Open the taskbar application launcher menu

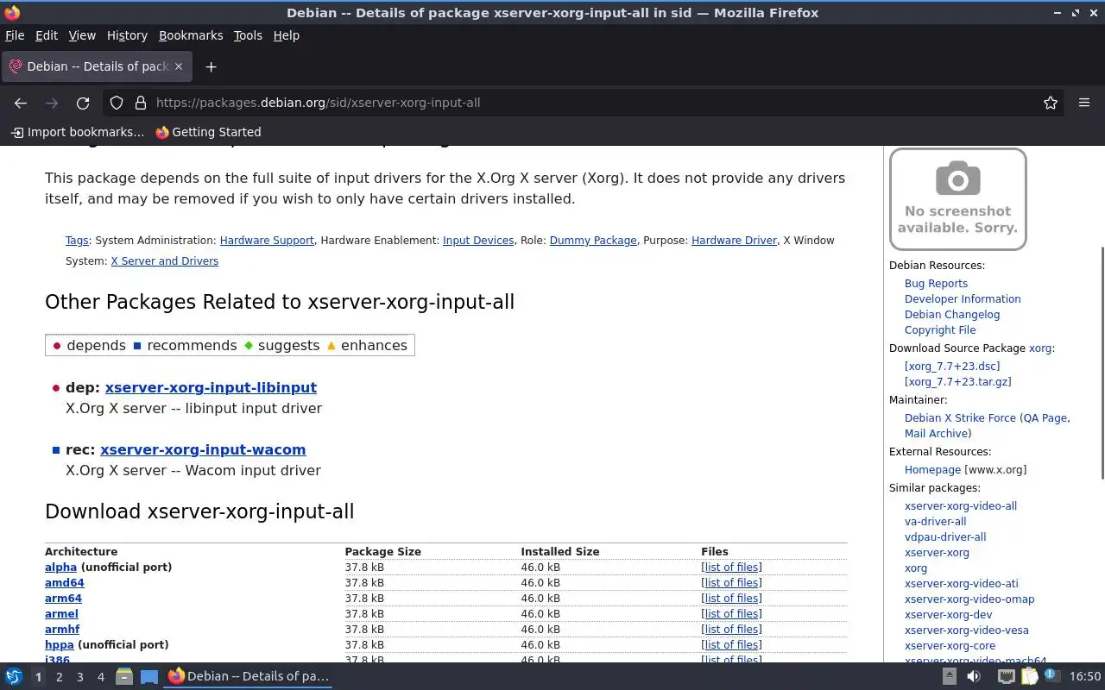pyautogui.click(x=14, y=677)
